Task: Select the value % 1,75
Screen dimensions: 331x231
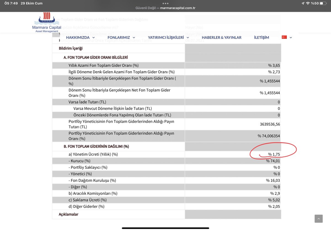Action: coord(274,154)
